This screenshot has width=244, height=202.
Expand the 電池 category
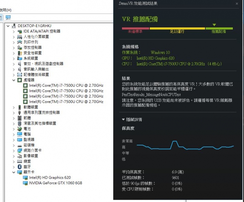click(x=14, y=129)
